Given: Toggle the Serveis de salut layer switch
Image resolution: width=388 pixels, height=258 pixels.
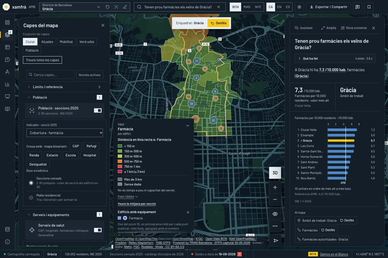Looking at the screenshot, I should (x=98, y=230).
